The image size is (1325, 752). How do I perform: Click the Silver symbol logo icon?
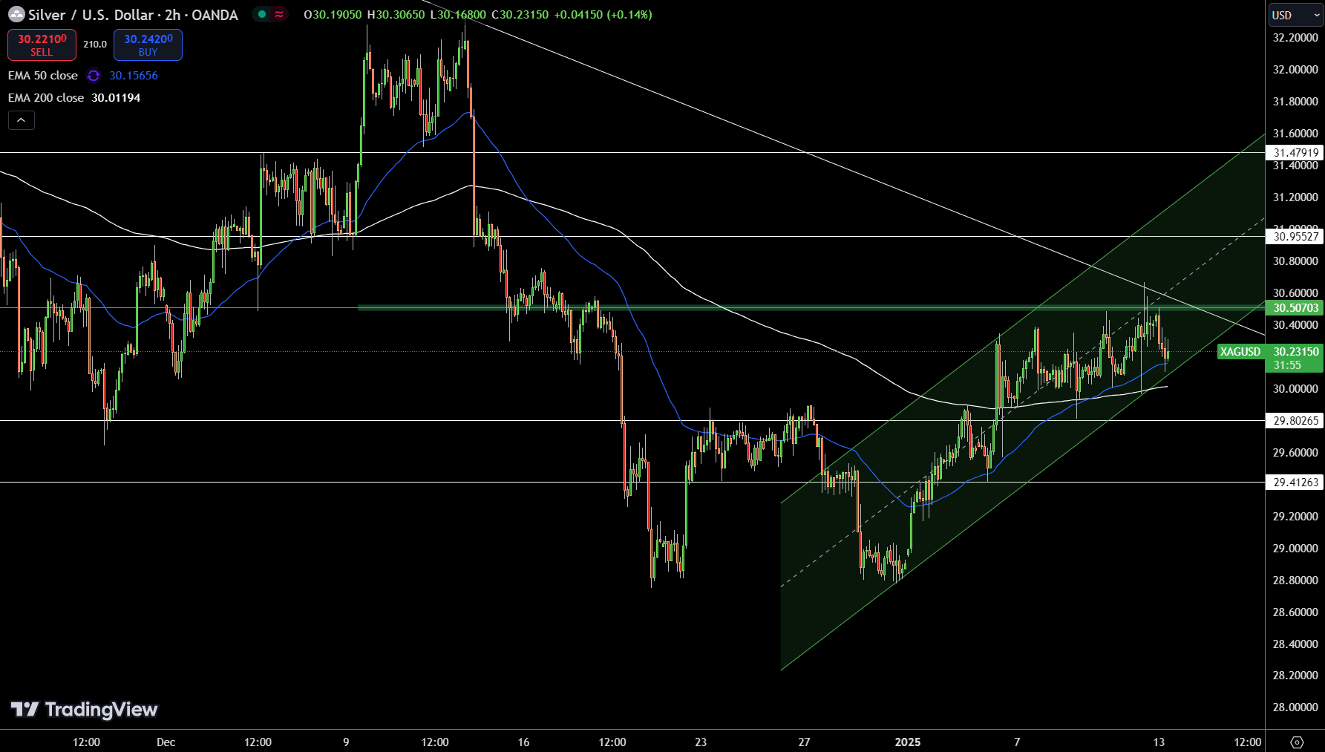click(x=16, y=15)
